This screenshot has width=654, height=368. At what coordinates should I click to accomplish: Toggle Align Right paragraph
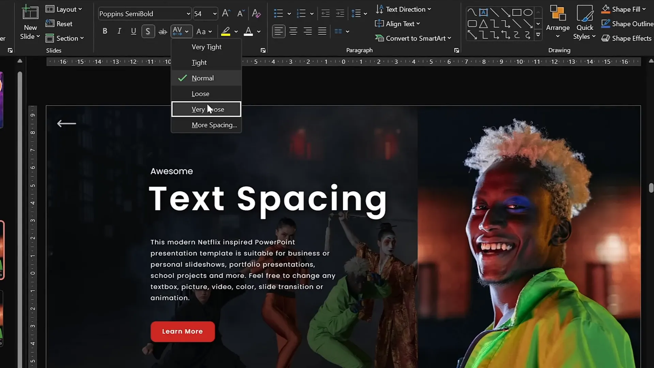[x=308, y=31]
